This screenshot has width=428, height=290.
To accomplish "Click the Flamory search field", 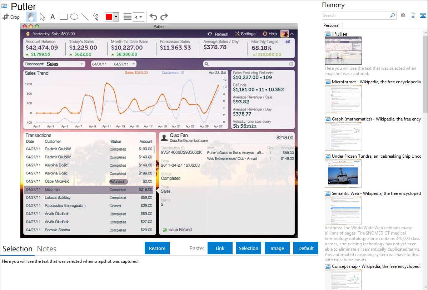I will (355, 15).
